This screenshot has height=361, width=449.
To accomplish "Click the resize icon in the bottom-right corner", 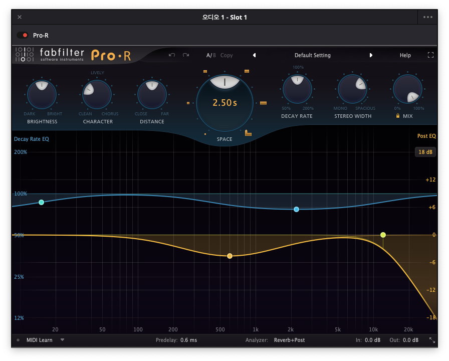I will (432, 340).
